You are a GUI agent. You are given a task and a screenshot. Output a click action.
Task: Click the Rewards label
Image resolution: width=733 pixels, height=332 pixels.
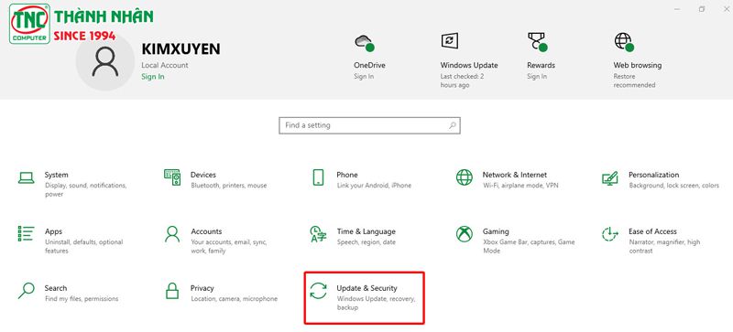(541, 65)
